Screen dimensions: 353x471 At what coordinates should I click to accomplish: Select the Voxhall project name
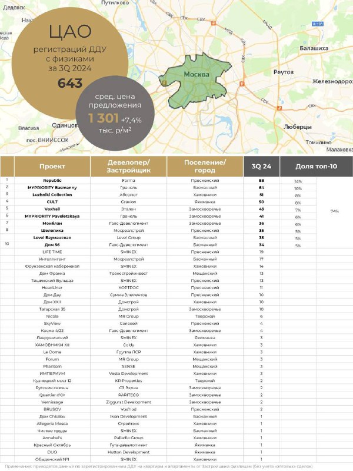tap(52, 209)
